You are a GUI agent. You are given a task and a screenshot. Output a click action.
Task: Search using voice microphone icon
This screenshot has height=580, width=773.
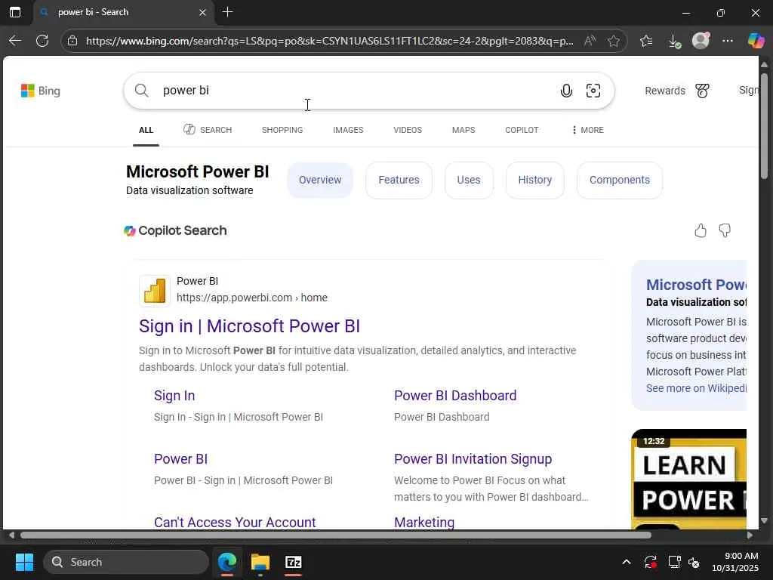pos(566,91)
